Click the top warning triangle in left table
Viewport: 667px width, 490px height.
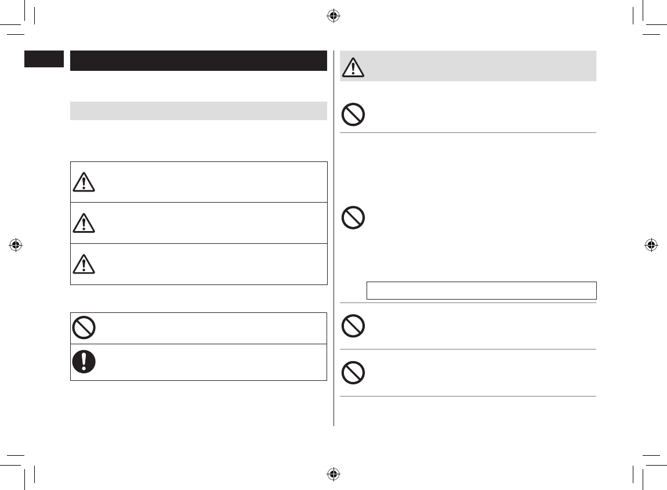click(84, 182)
